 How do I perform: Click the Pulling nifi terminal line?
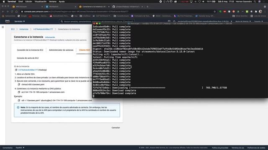click(x=118, y=55)
